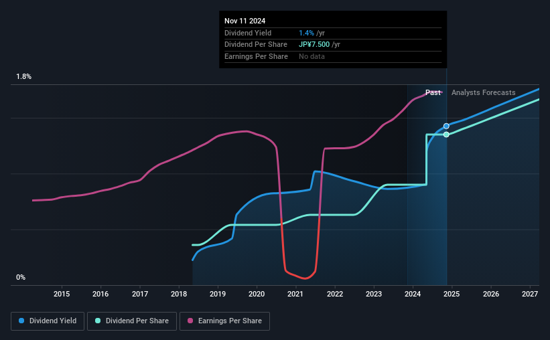This screenshot has height=340, width=550.
Task: Click the Nov 11 2024 tooltip header
Action: (x=245, y=21)
